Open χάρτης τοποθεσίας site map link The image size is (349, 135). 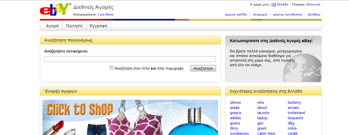tap(287, 14)
